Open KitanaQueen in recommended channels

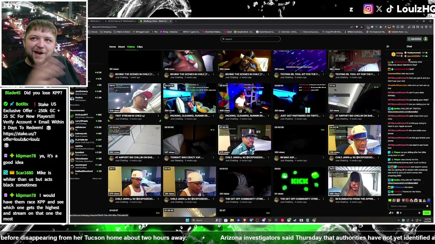pos(85,159)
